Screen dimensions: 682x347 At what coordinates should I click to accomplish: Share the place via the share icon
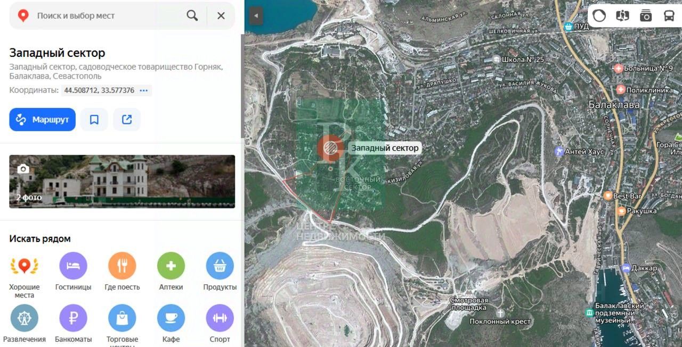(127, 120)
